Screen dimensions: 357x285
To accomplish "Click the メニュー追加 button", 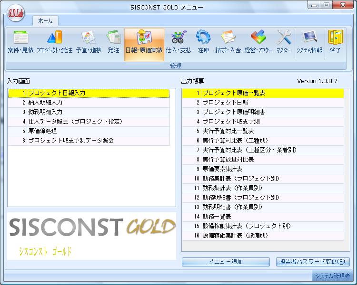I will [x=226, y=262].
